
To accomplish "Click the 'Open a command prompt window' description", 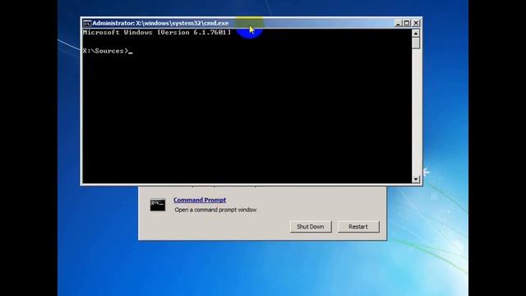I will (x=215, y=210).
